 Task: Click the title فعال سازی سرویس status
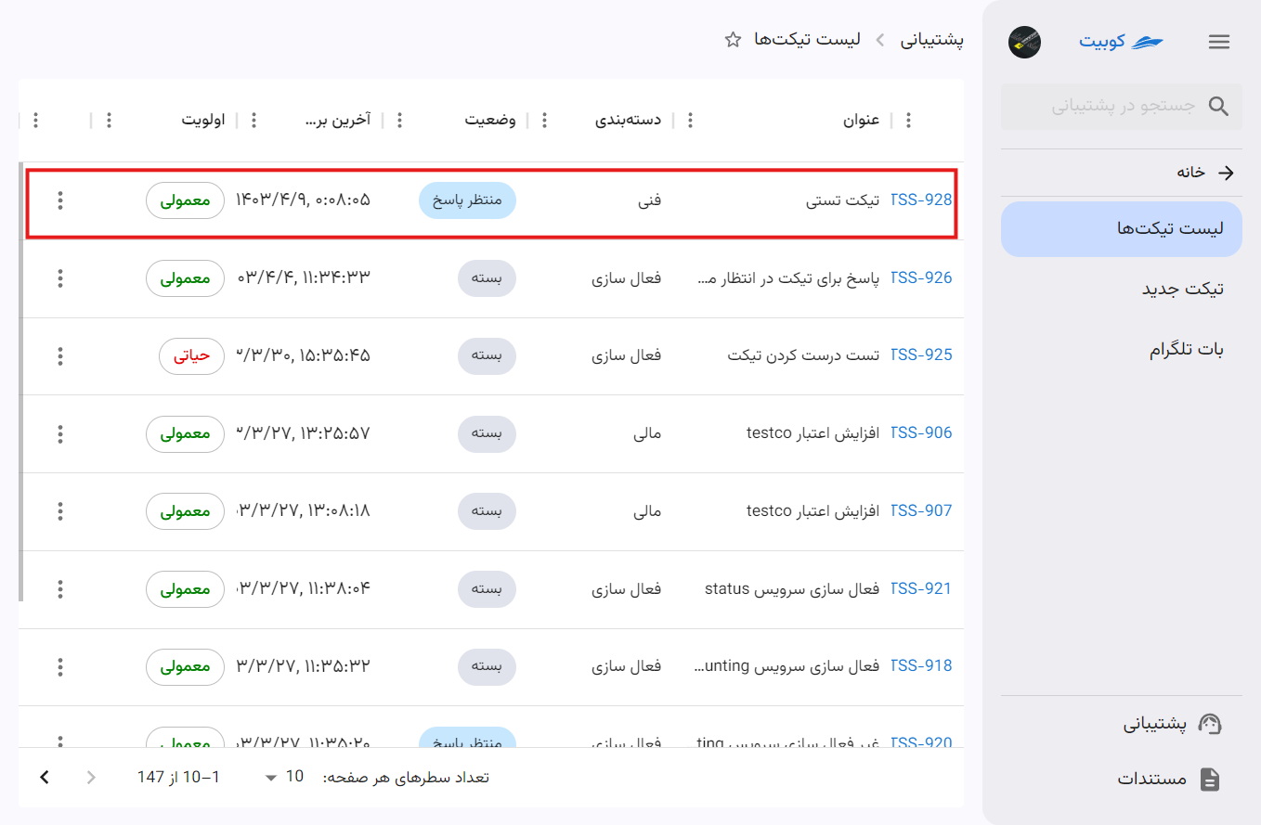[x=793, y=588]
